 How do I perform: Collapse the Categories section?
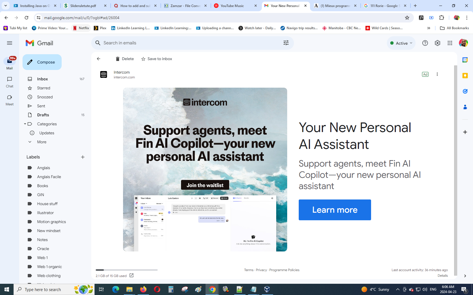(25, 124)
